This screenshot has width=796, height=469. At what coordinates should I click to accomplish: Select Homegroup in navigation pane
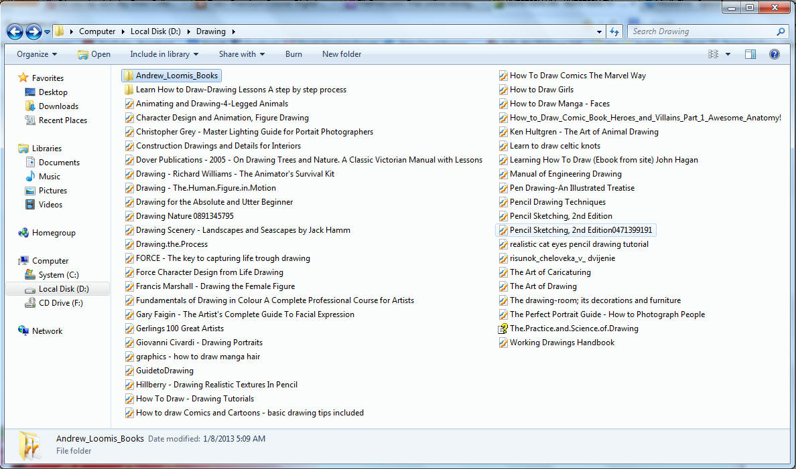point(47,233)
